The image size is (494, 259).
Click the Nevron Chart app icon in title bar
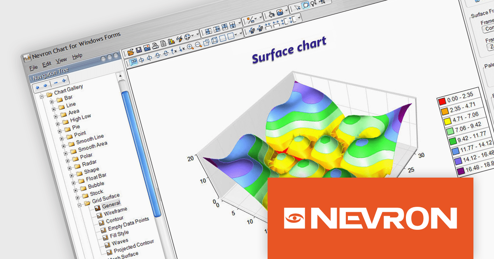point(27,58)
